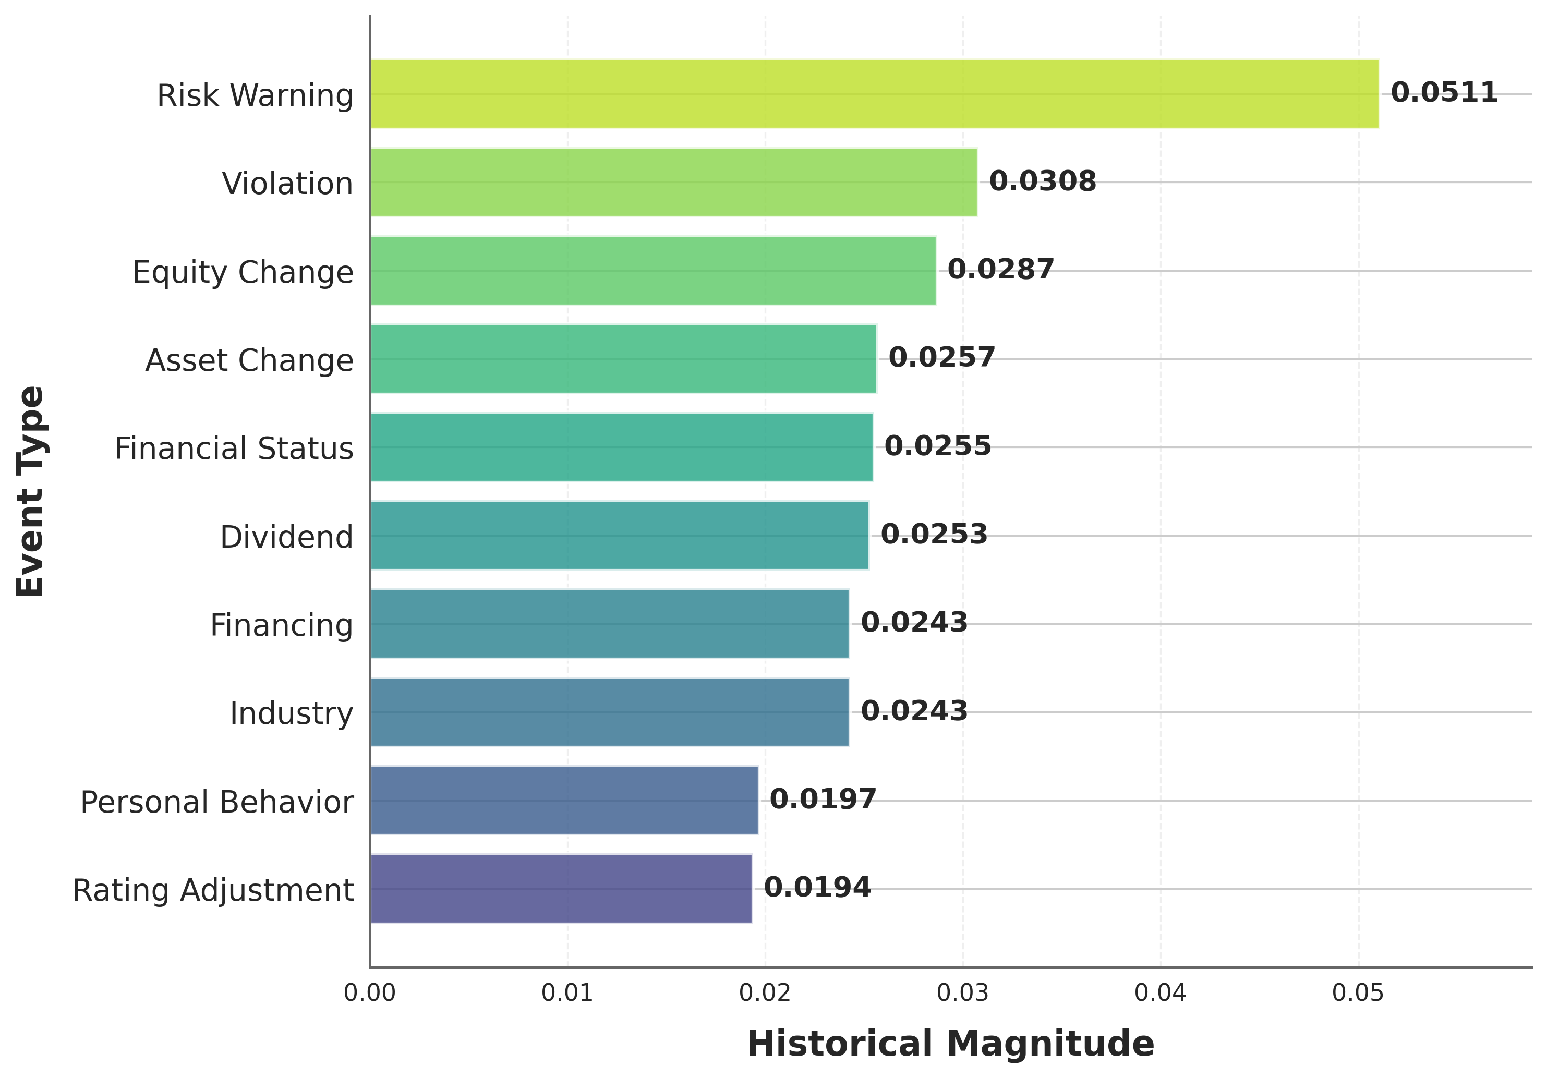Select the 0.05 x-axis tick label

[1358, 993]
